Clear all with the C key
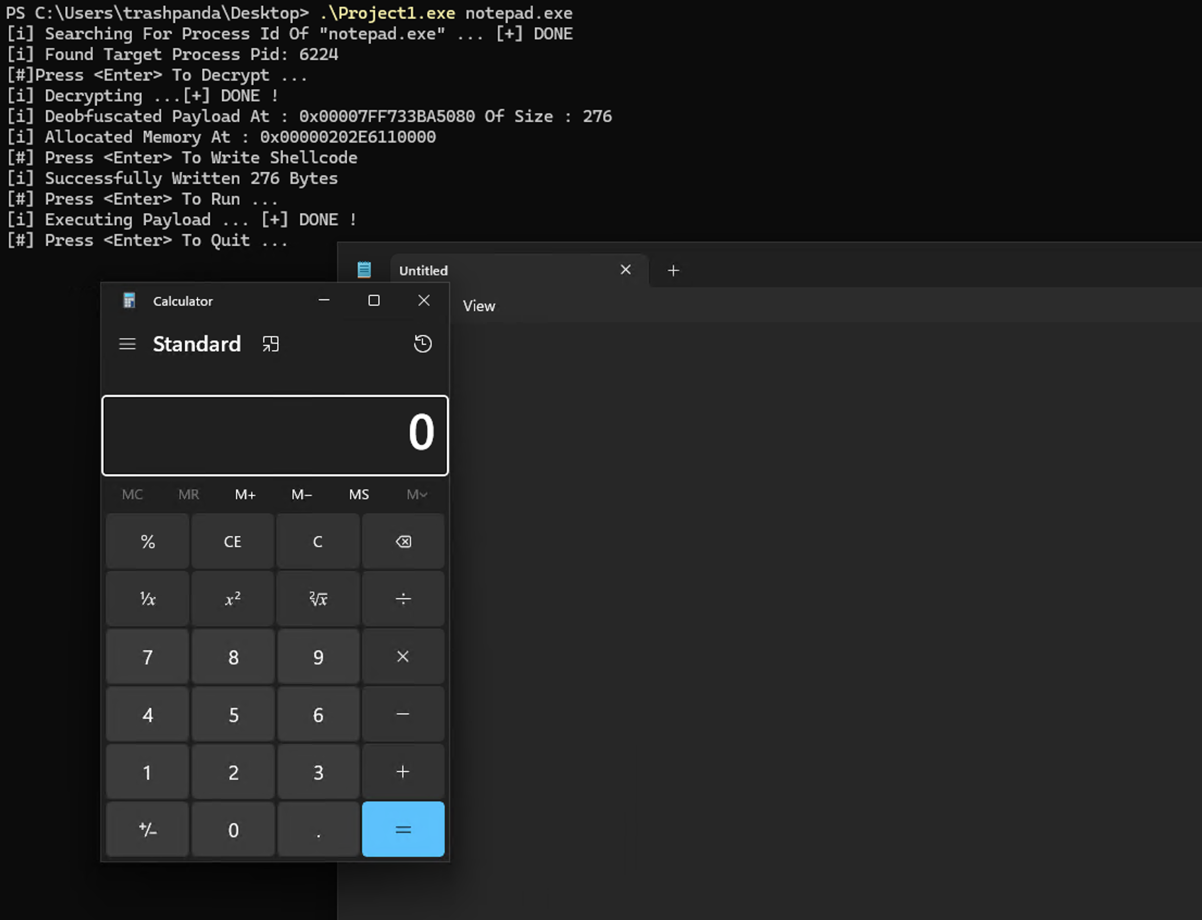The width and height of the screenshot is (1202, 920). click(x=318, y=542)
